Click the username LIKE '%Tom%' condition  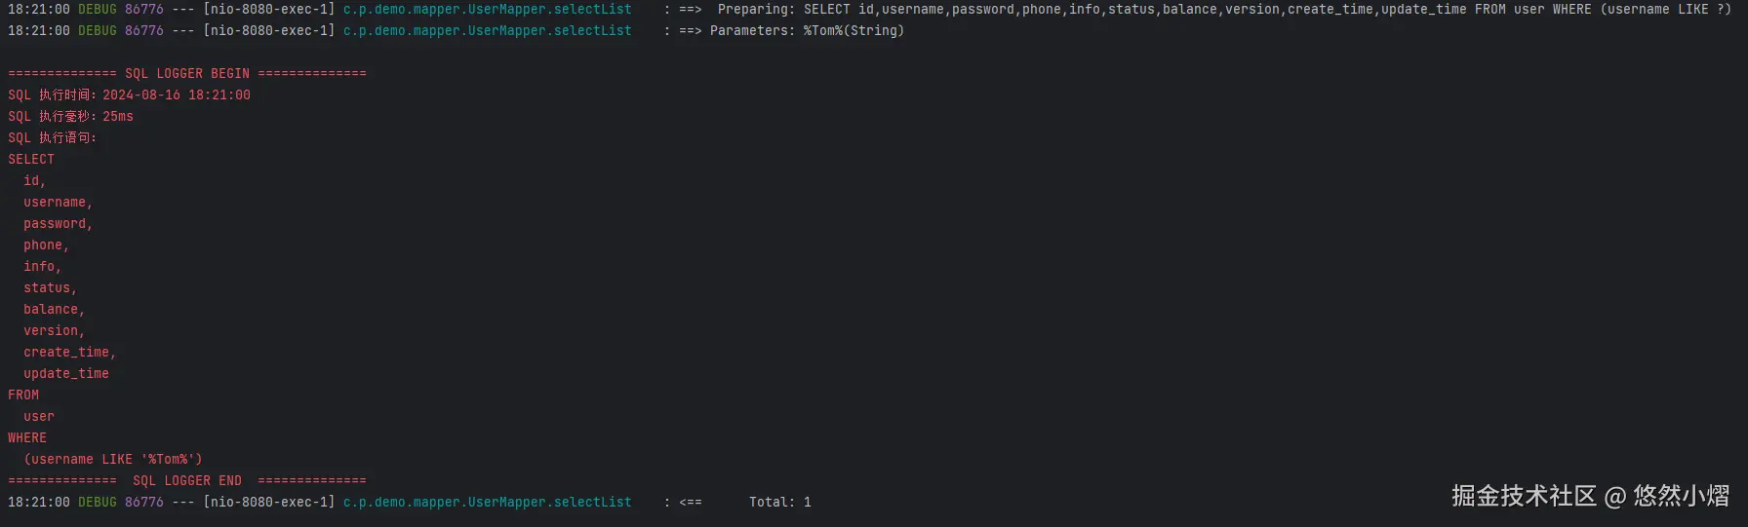[x=113, y=459]
